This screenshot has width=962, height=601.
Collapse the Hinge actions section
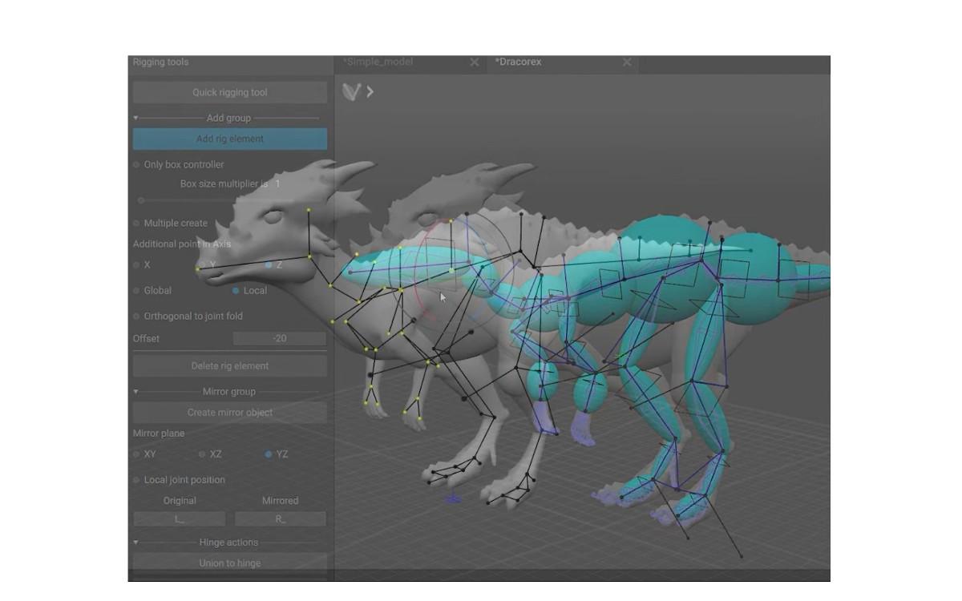(135, 543)
